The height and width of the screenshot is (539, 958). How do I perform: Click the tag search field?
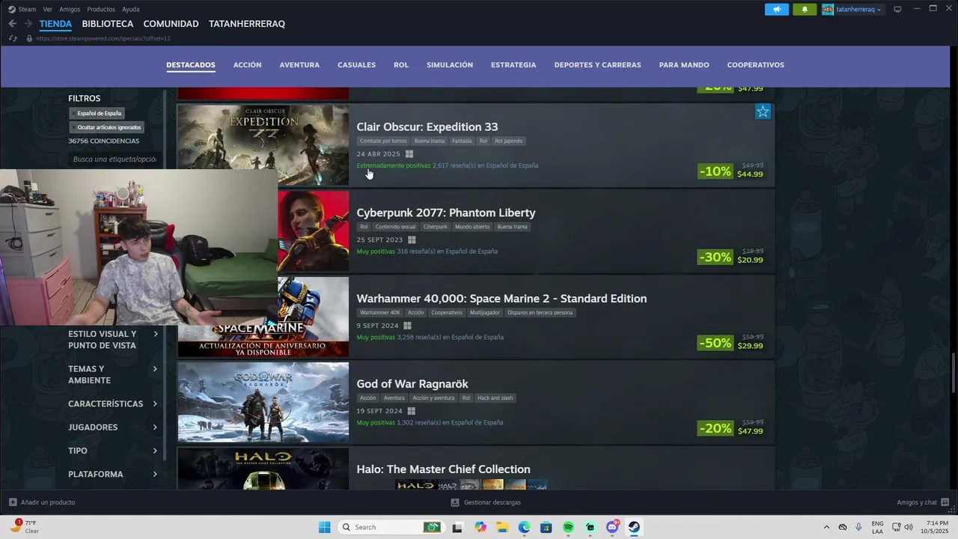(114, 159)
